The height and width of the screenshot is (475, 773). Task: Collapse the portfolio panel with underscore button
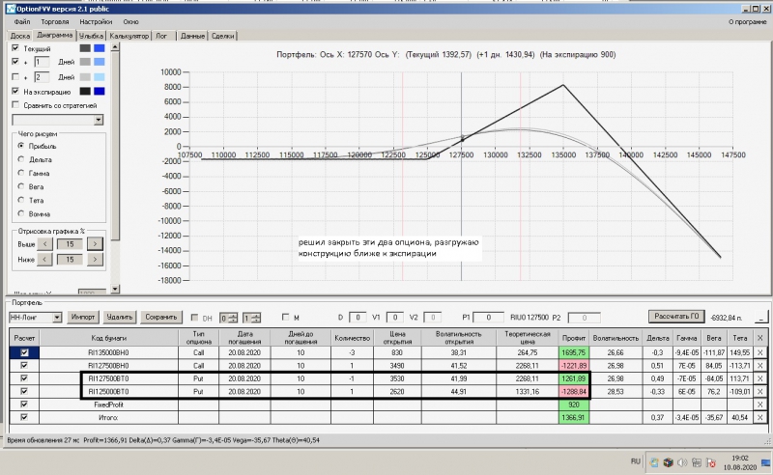click(x=761, y=318)
